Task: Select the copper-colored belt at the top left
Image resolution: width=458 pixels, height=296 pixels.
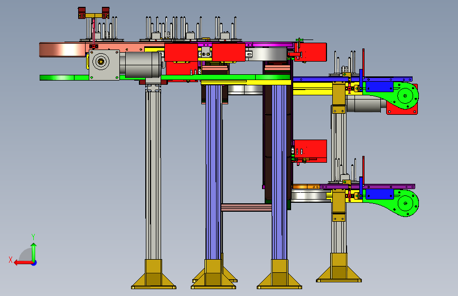Action: click(62, 50)
